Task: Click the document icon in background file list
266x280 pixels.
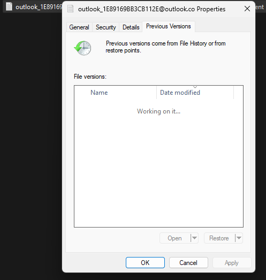Action: [9, 6]
